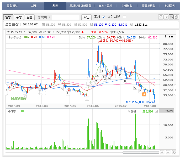Click the *1,000 volume unit label

[167, 110]
